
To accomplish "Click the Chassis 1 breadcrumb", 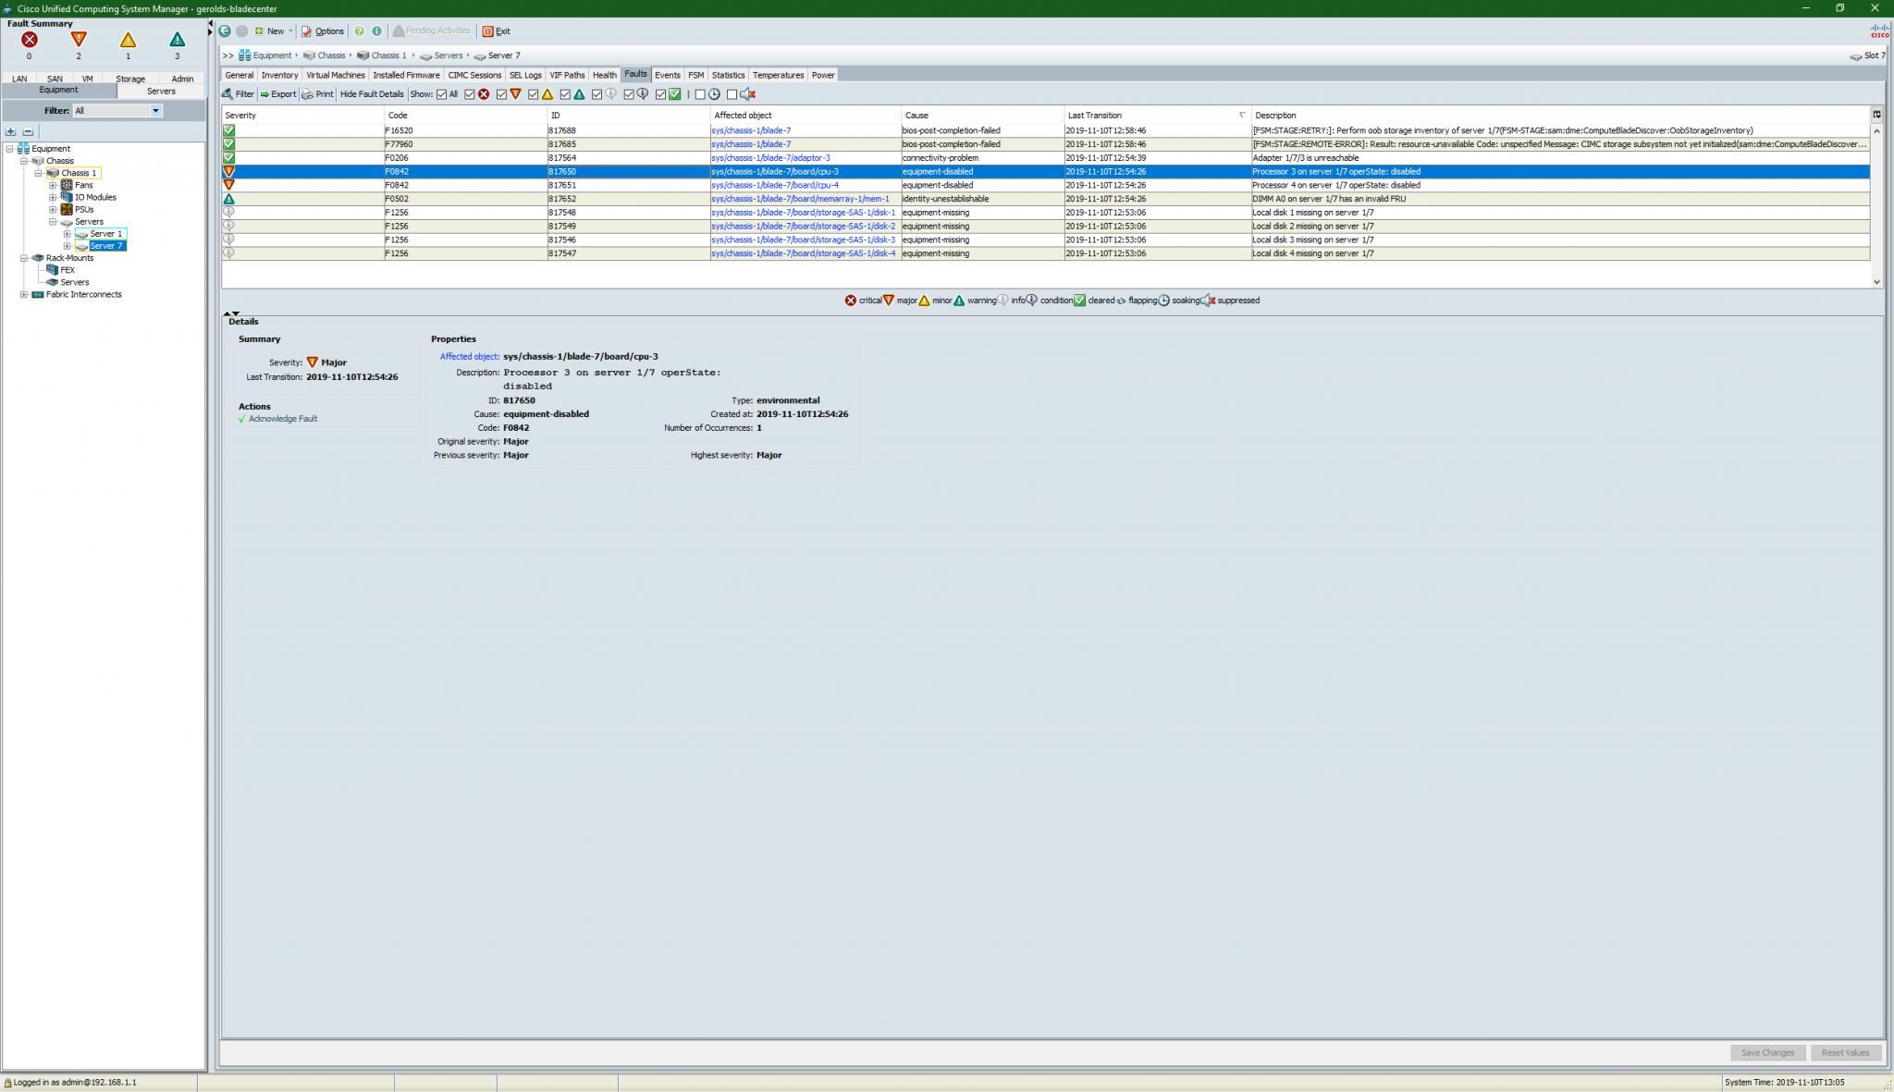I will point(388,55).
